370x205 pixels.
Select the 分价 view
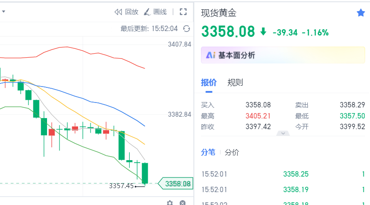(x=232, y=152)
